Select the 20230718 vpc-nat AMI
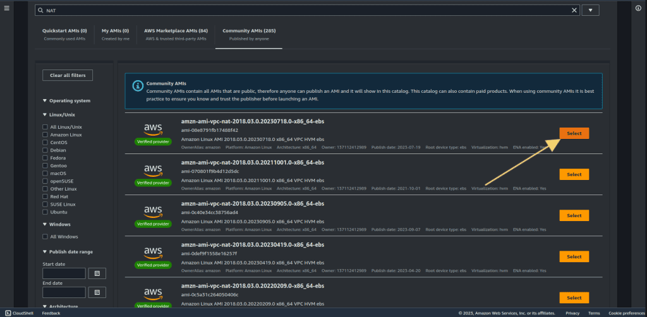 574,133
